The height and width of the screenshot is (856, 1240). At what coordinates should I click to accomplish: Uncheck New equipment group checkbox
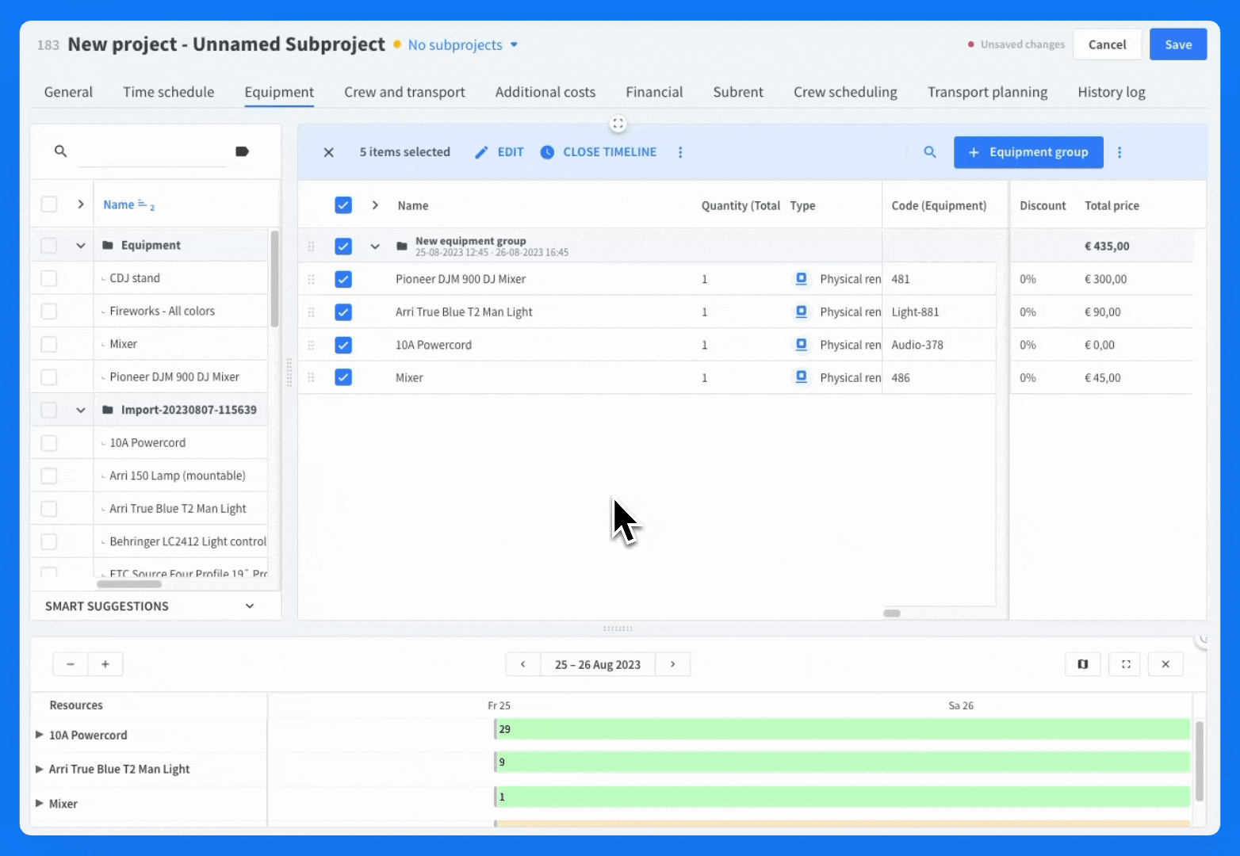(343, 246)
